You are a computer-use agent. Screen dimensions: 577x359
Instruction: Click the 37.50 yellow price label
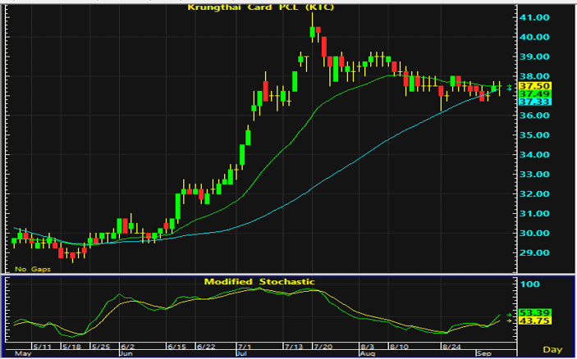pyautogui.click(x=534, y=86)
